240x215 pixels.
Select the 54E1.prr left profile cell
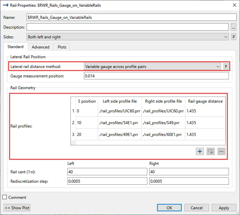119,123
